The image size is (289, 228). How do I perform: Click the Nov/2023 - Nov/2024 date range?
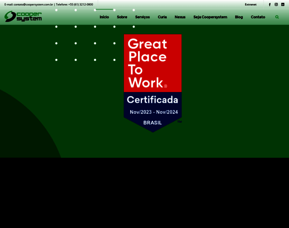[x=154, y=112]
